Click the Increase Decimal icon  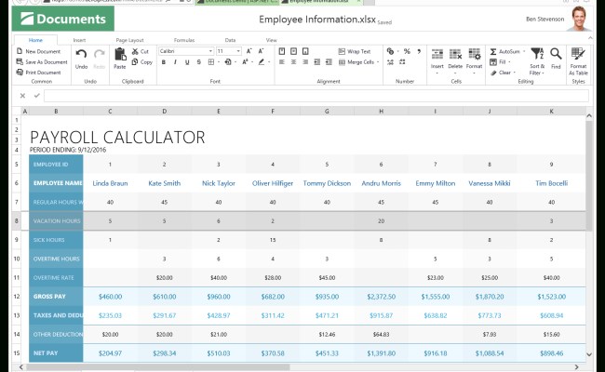[391, 62]
